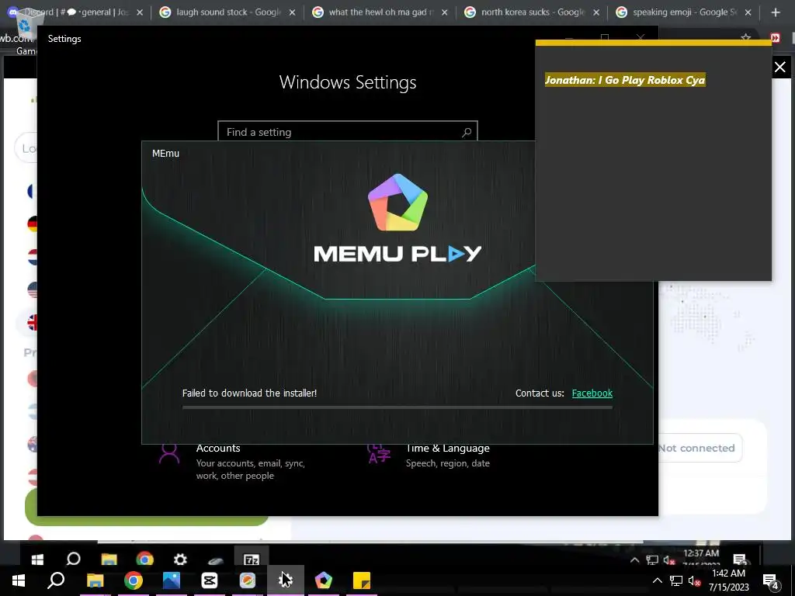The image size is (795, 596).
Task: Open Search on the 12:37 AM taskbar
Action: click(x=73, y=559)
